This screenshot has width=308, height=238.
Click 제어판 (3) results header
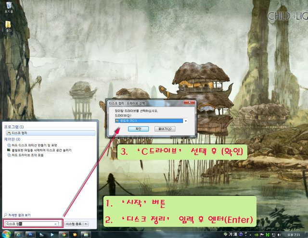click(12, 139)
